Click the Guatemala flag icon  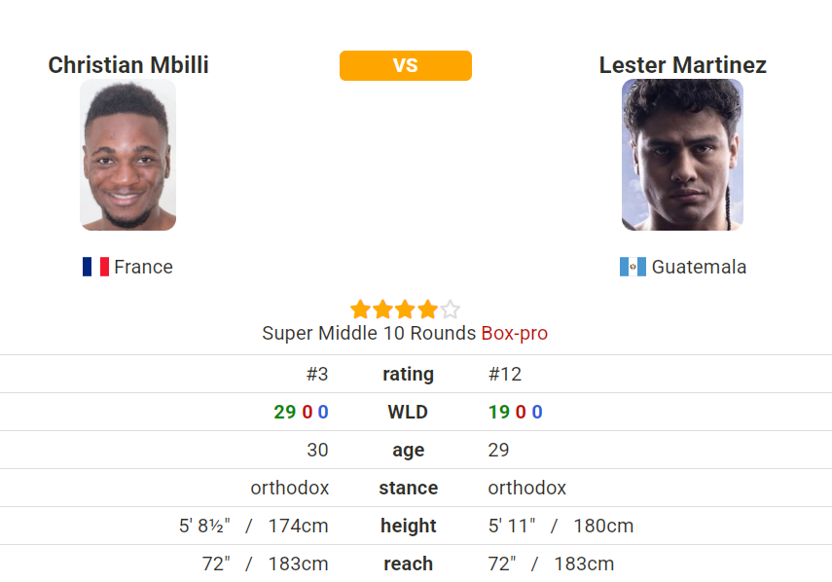(633, 267)
